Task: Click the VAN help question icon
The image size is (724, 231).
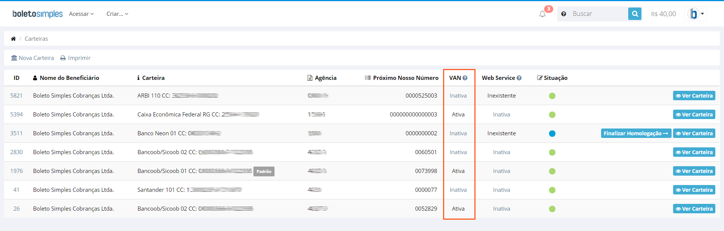Action: click(x=465, y=78)
